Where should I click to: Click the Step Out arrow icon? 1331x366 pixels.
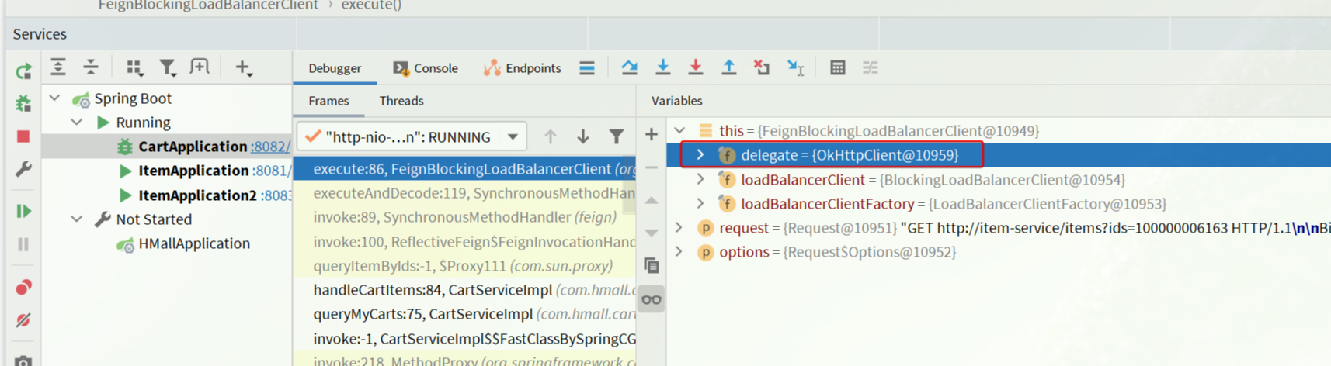tap(728, 68)
